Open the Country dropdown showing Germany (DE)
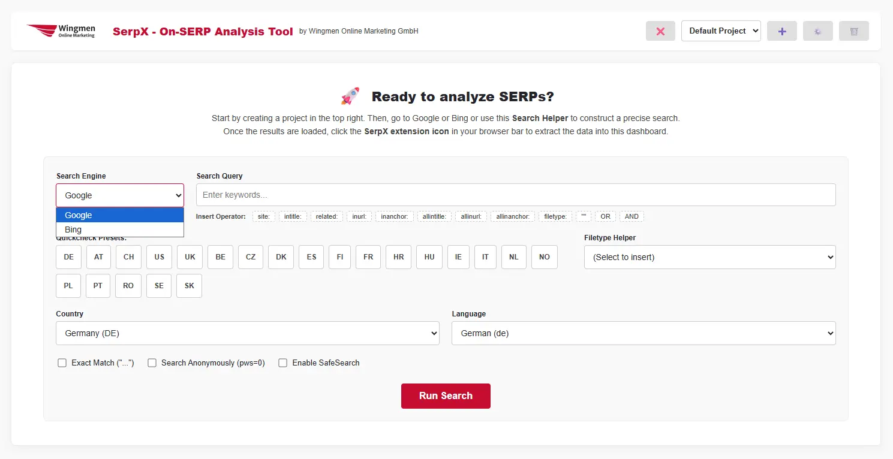 click(248, 333)
